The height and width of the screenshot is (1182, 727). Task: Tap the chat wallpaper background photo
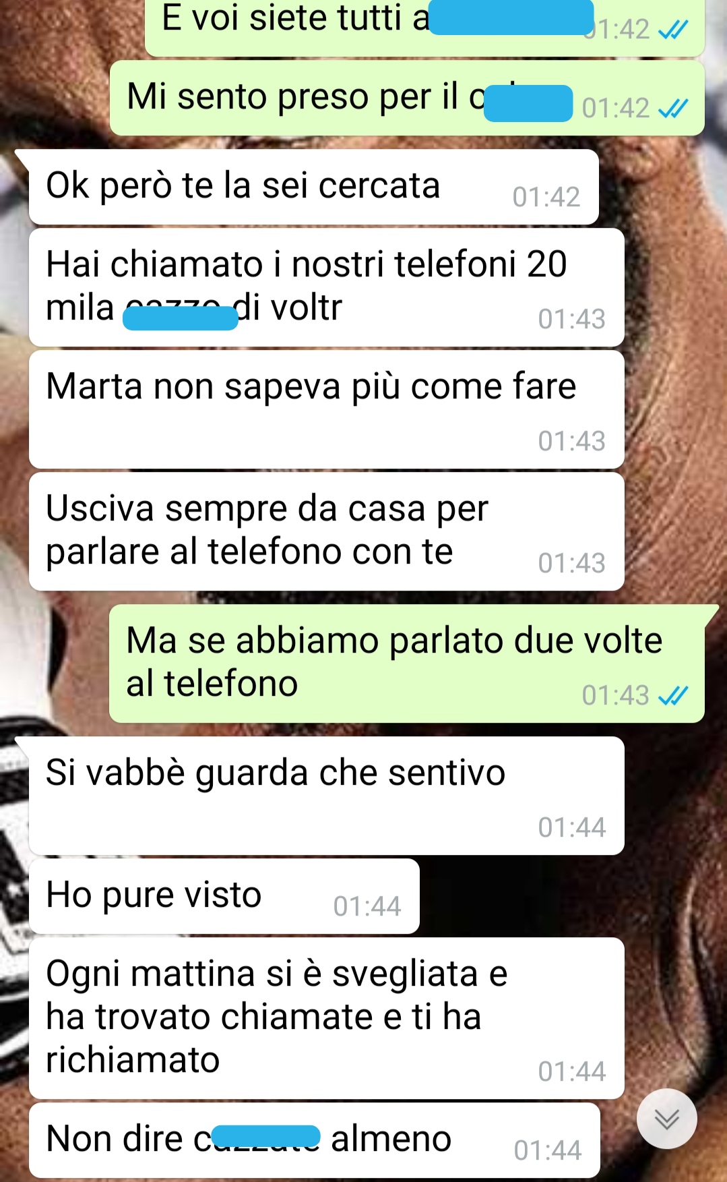(674, 405)
